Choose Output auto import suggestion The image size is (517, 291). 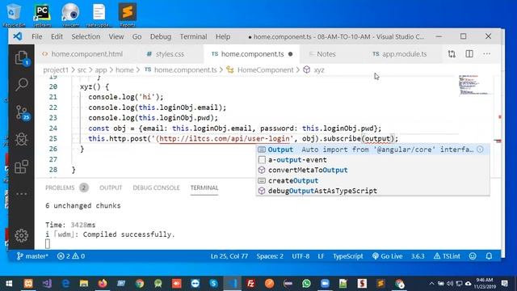pyautogui.click(x=372, y=150)
